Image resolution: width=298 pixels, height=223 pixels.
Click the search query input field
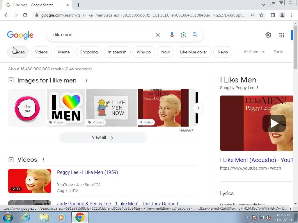click(x=103, y=35)
